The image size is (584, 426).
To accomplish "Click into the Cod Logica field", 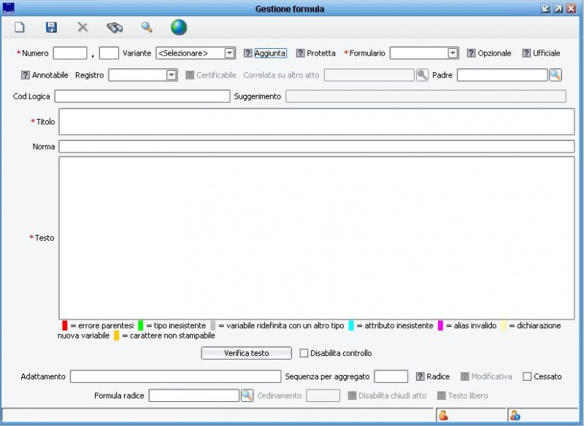I will (x=142, y=96).
